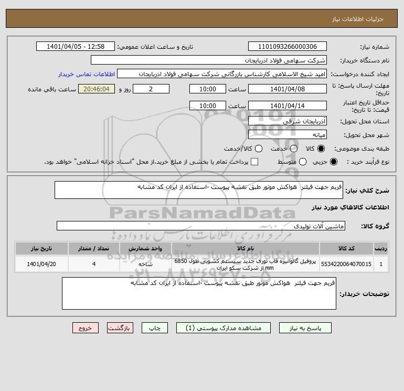Screen dimensions: 404x391
Task: Click the کد کالا column header
Action: tap(346, 248)
